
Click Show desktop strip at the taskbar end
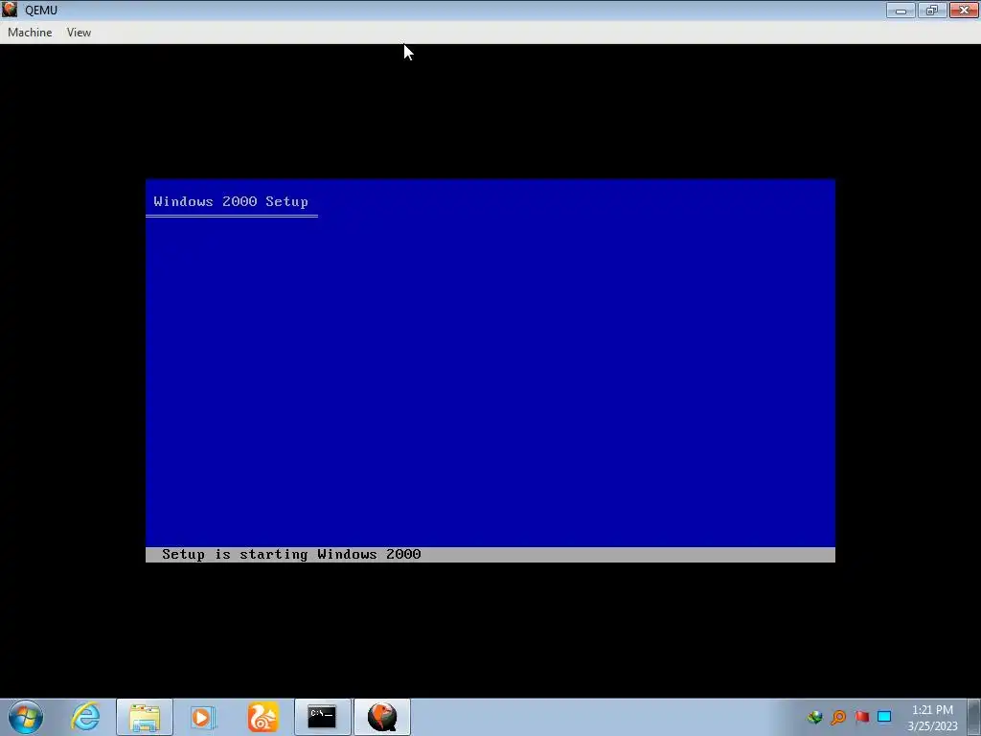(974, 717)
